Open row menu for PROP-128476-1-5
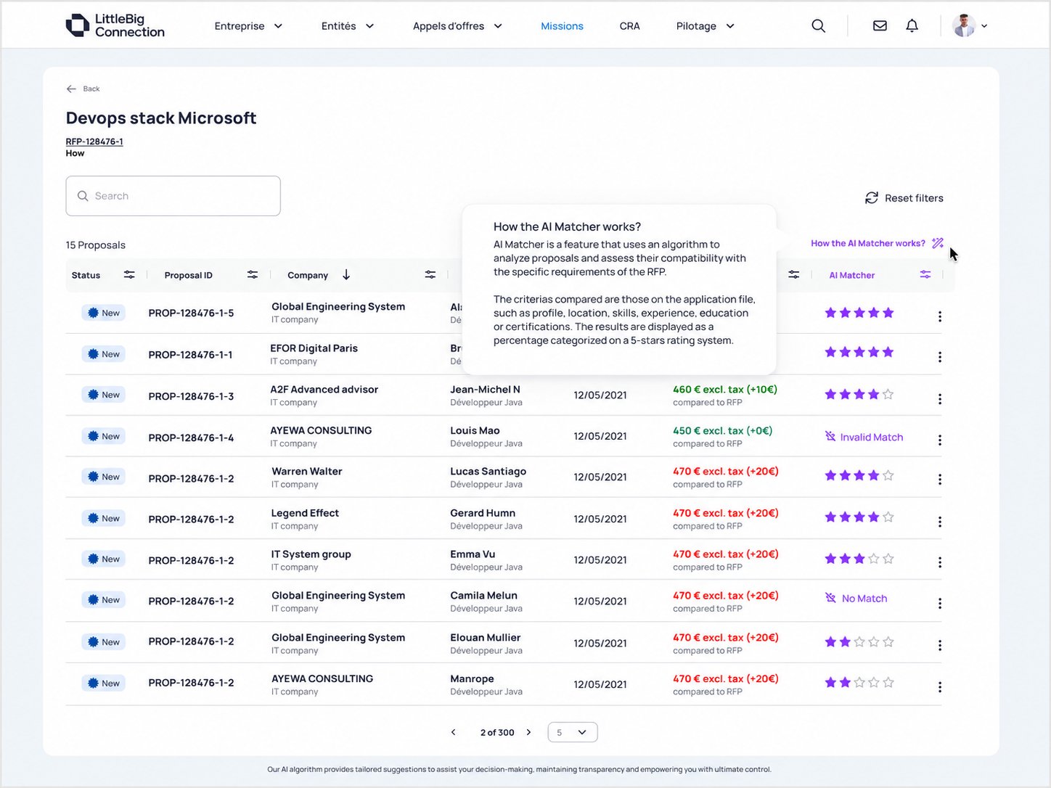The width and height of the screenshot is (1051, 788). click(x=940, y=316)
